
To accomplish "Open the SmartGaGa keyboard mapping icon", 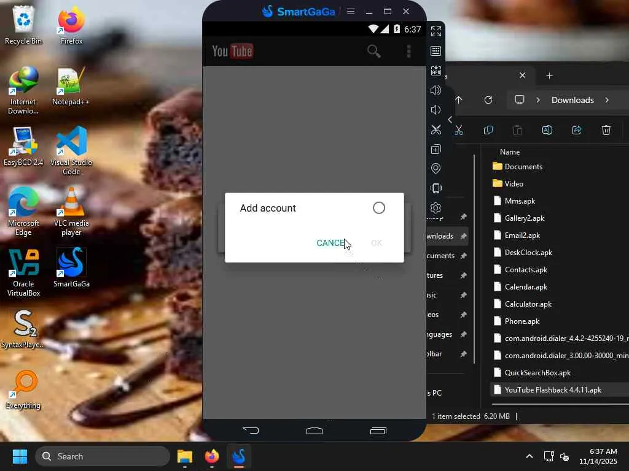I will (436, 51).
